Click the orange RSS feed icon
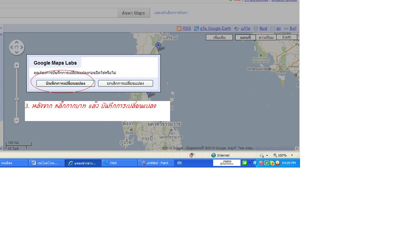The image size is (413, 233). point(179,29)
